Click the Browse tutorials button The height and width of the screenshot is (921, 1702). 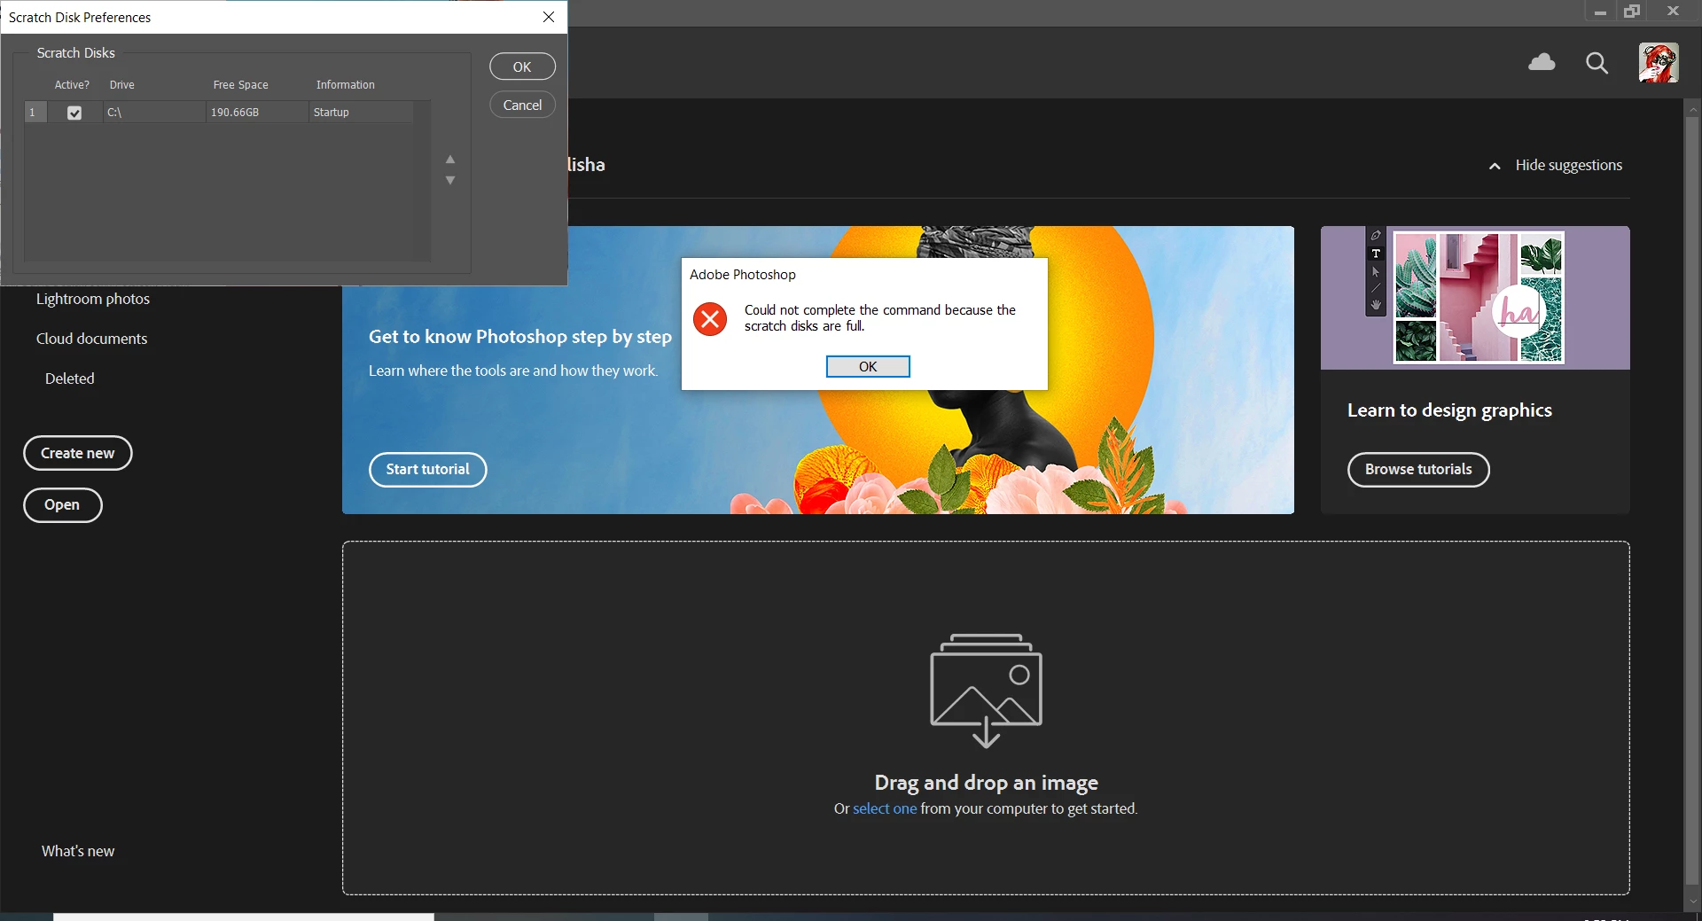(x=1418, y=470)
